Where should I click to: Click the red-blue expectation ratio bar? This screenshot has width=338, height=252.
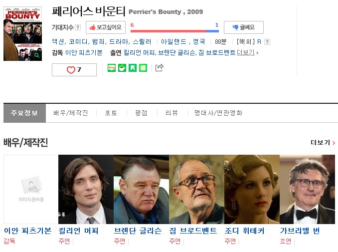[x=174, y=31]
